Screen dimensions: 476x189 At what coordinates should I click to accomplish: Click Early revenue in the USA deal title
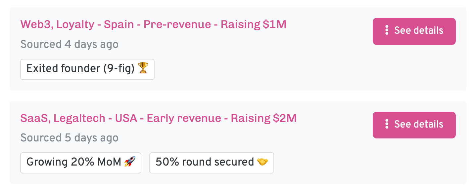pos(184,118)
